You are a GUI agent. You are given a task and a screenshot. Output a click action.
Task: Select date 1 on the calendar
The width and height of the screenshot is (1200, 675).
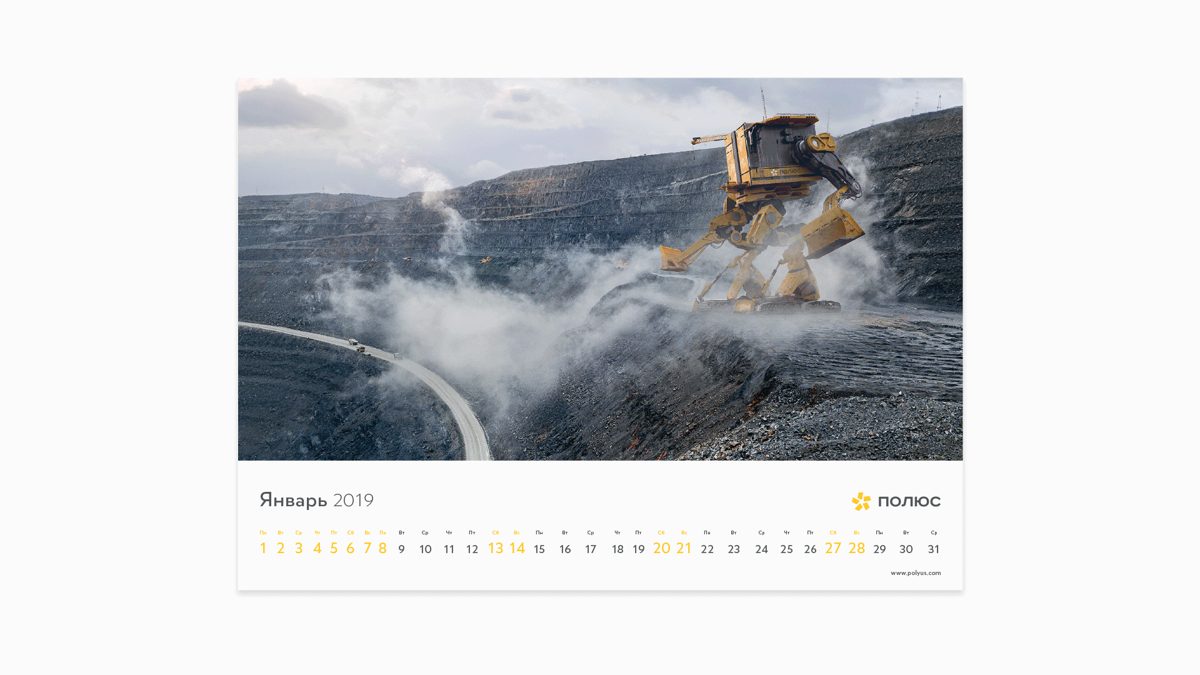(263, 548)
